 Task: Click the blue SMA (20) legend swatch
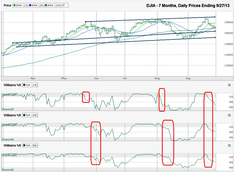30,5
